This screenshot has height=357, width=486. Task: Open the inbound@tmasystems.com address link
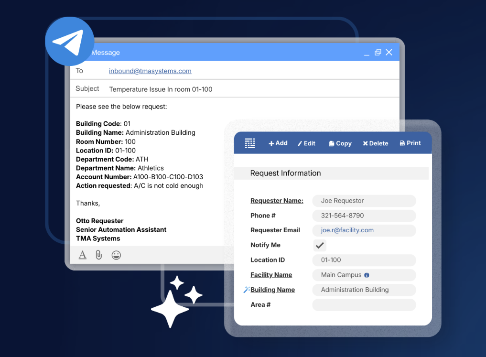tap(150, 71)
